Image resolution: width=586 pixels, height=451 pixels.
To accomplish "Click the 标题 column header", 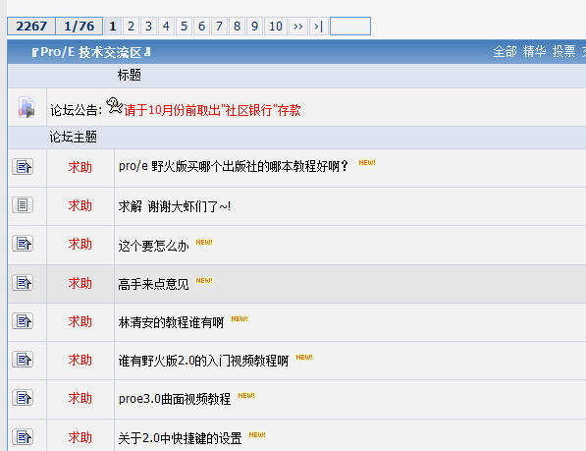I will click(x=130, y=75).
